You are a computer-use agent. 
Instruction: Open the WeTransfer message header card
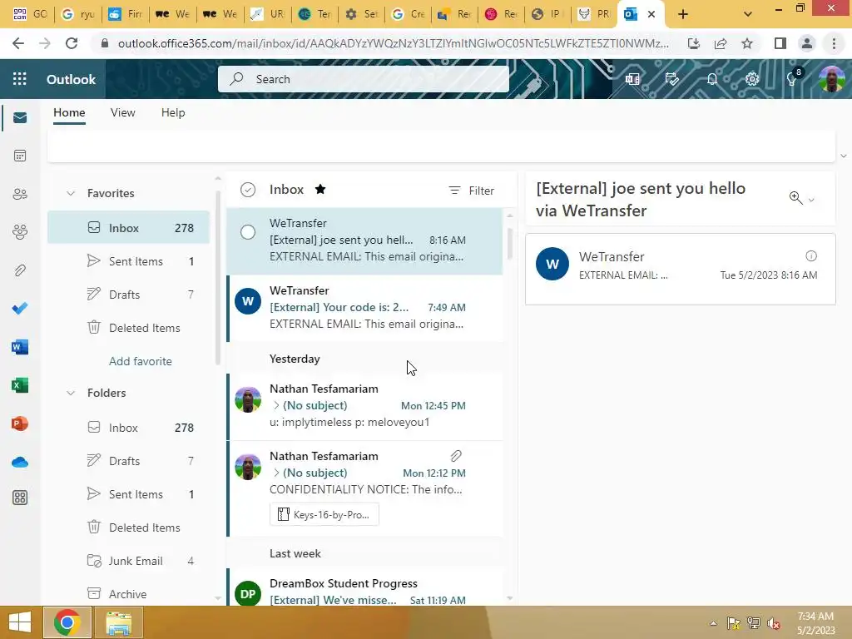click(681, 269)
